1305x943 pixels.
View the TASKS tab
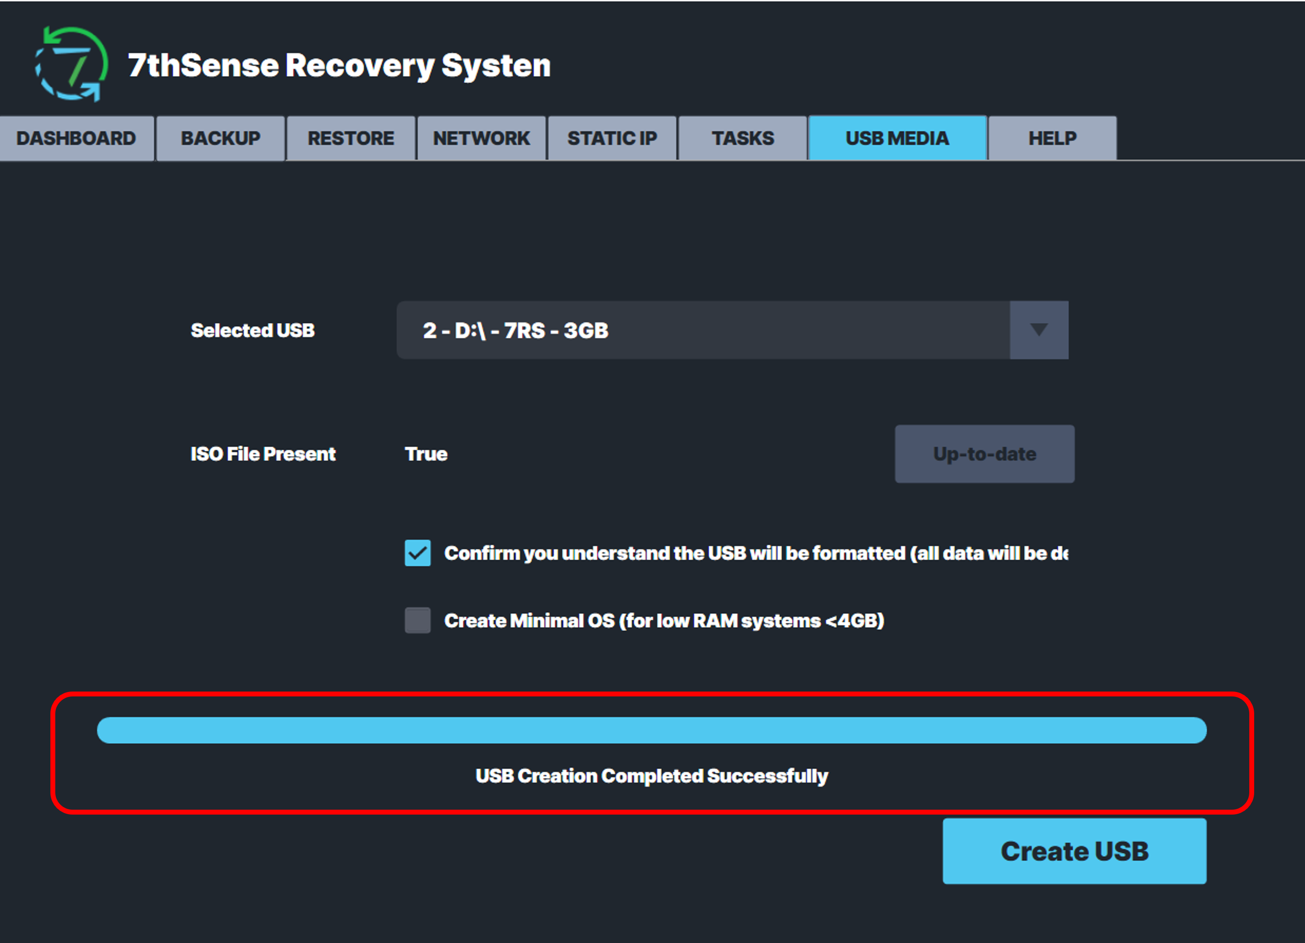pos(743,138)
